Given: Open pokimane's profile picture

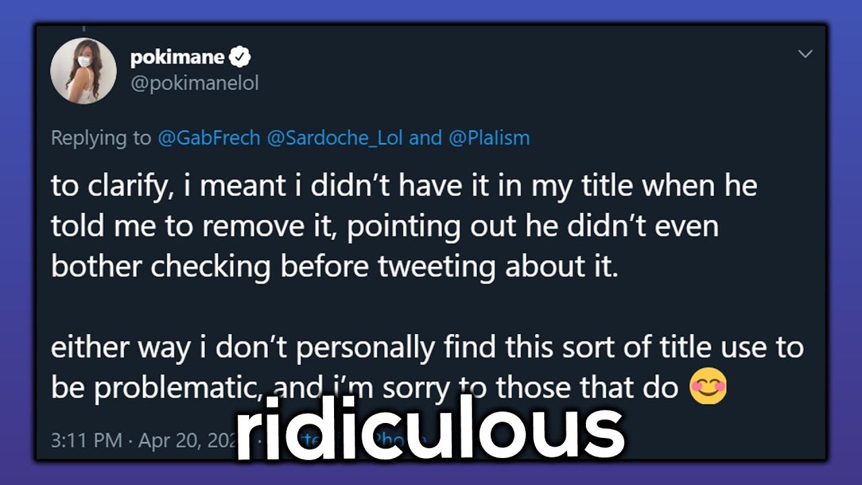Looking at the screenshot, I should point(84,71).
